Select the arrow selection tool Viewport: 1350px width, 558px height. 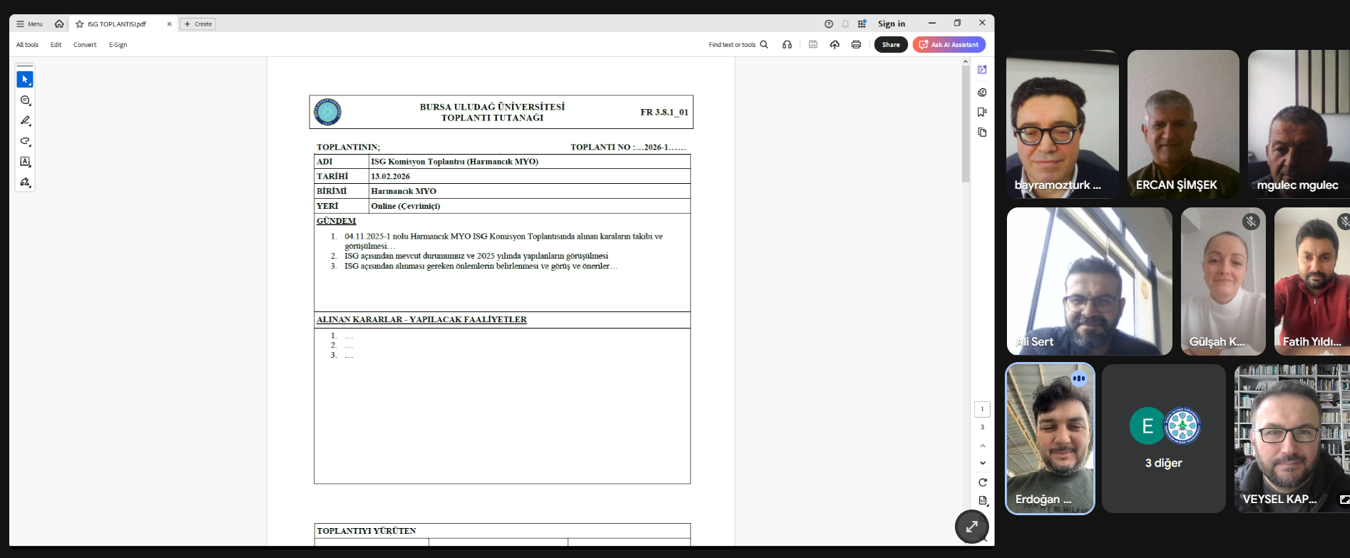tap(25, 79)
